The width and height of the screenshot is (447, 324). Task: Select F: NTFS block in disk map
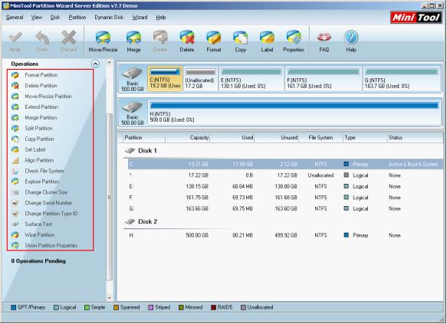pyautogui.click(x=324, y=79)
